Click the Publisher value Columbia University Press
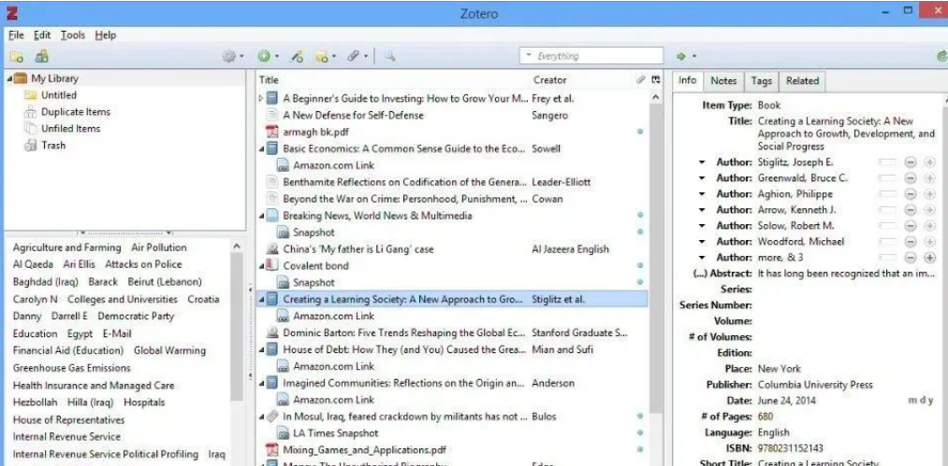The image size is (948, 466). pyautogui.click(x=815, y=385)
